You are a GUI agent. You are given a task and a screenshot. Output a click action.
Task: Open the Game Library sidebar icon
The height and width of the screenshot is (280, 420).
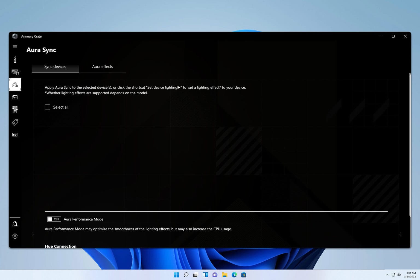click(15, 97)
